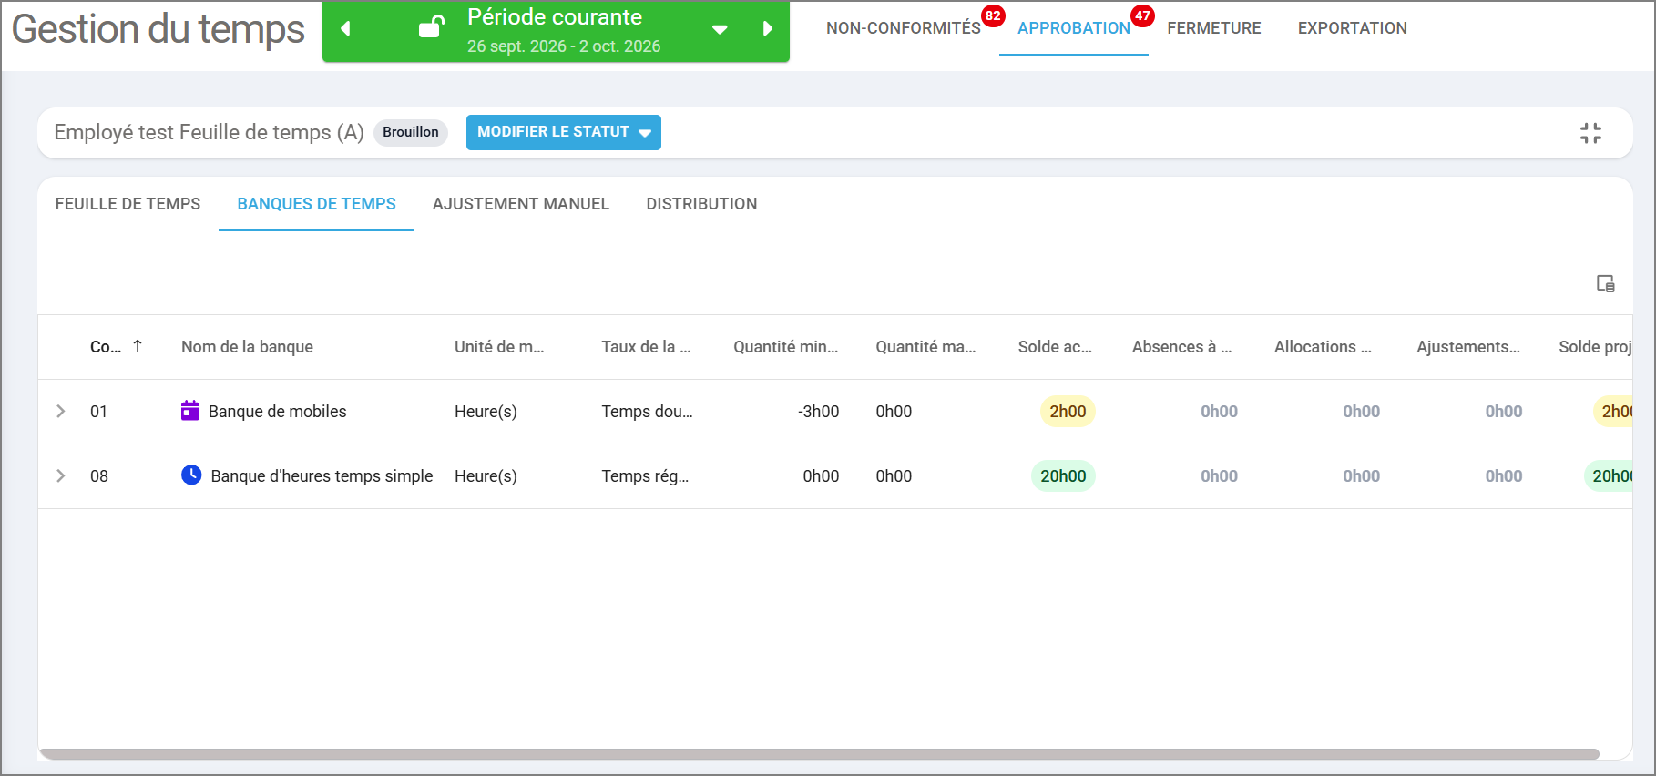The height and width of the screenshot is (776, 1656).
Task: Click the 20h00 balance of Banque d'heures
Action: pyautogui.click(x=1063, y=476)
